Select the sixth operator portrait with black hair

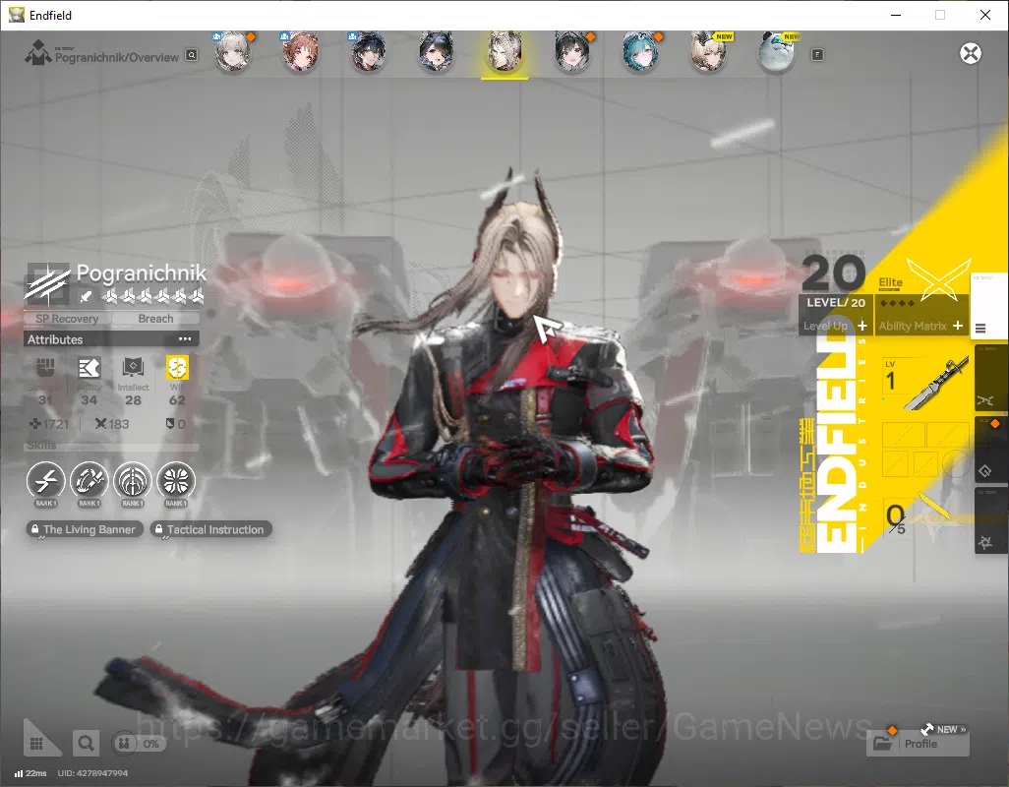click(572, 51)
